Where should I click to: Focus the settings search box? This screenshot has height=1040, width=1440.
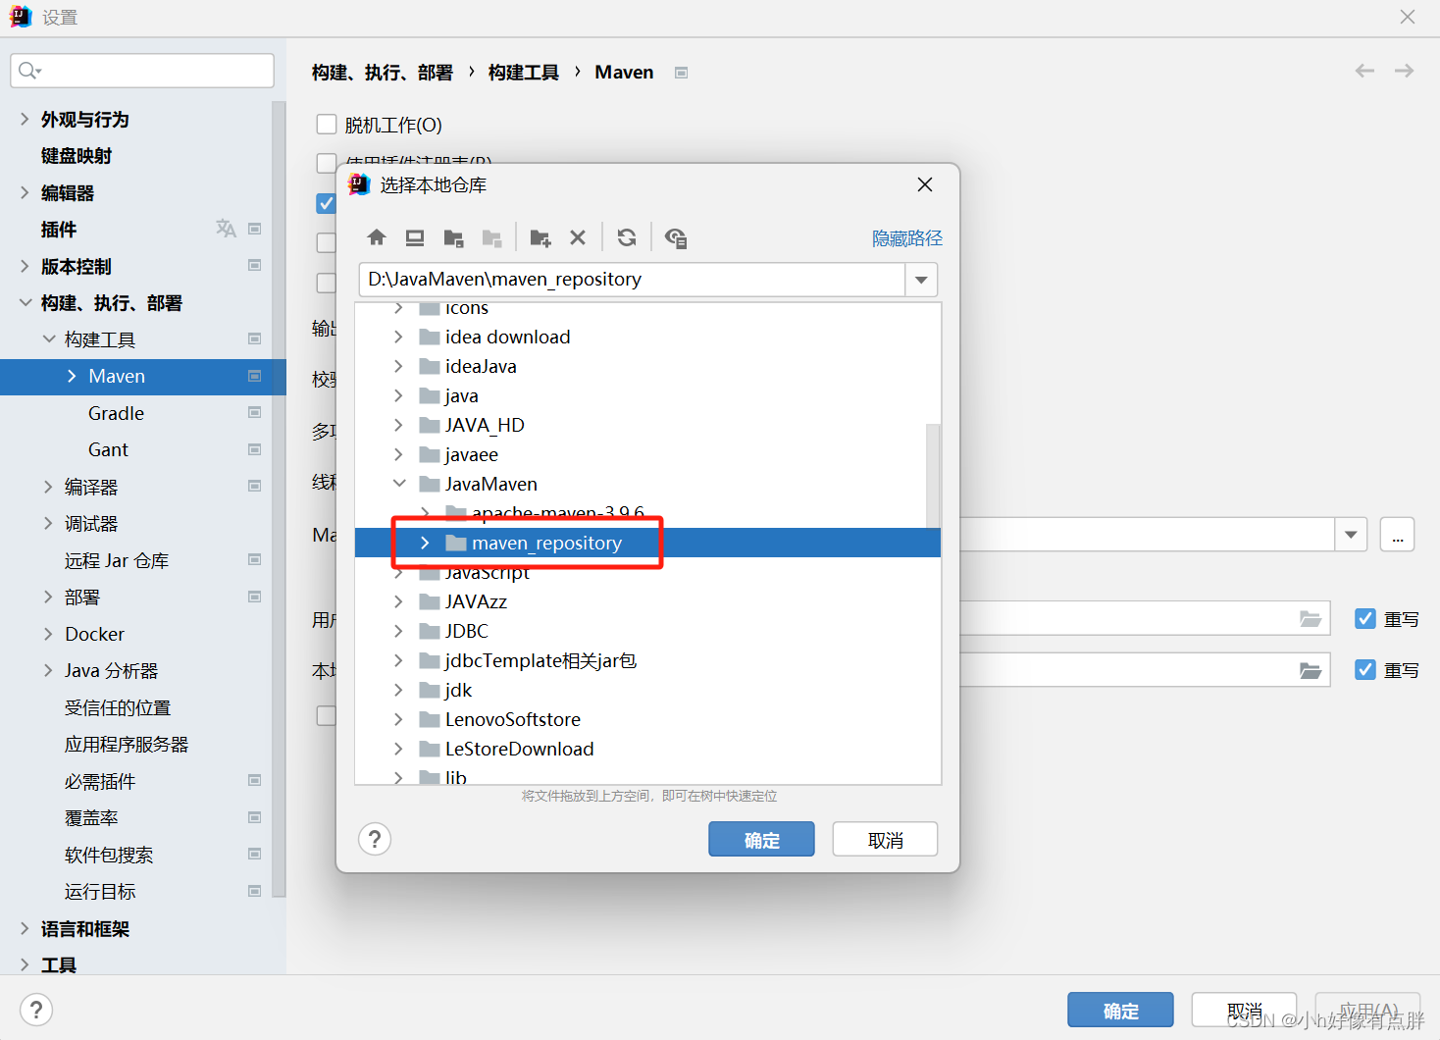(142, 71)
